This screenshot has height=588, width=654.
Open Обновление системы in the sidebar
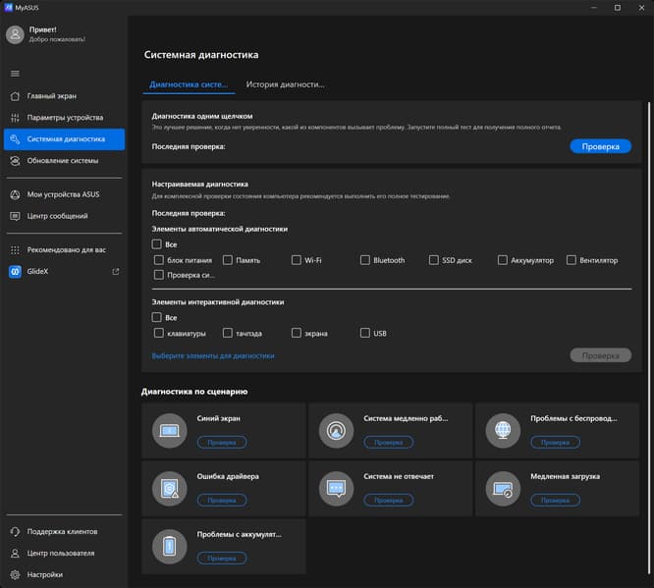coord(63,160)
